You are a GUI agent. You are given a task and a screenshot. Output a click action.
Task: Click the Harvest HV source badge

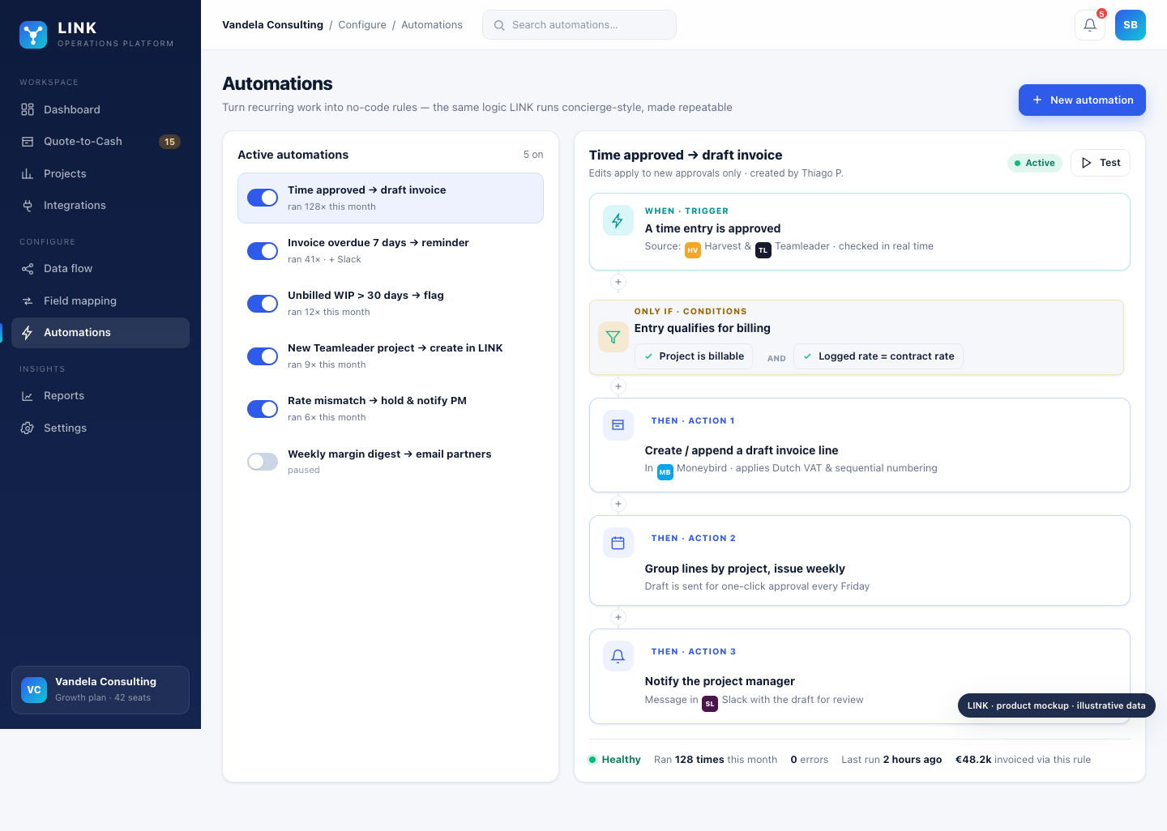[693, 250]
